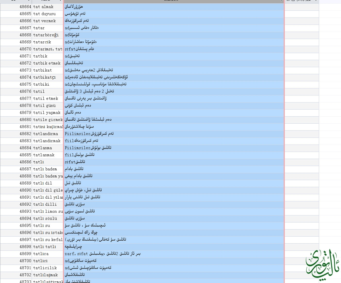Click the ID cell 48680
This screenshot has width=341, height=283.
16,120
